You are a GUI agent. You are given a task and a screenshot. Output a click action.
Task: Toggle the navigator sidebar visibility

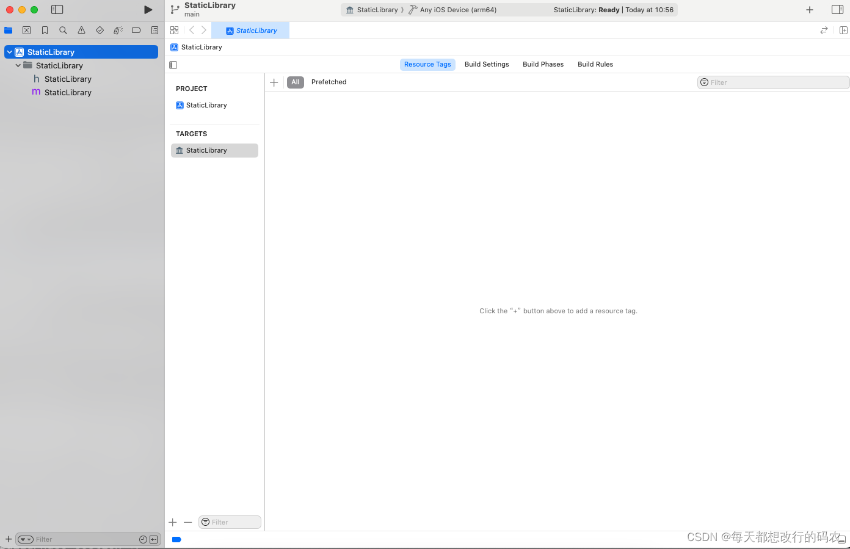click(x=57, y=10)
